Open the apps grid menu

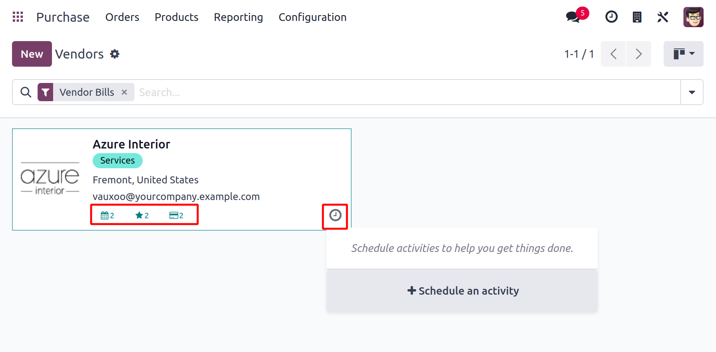point(18,17)
